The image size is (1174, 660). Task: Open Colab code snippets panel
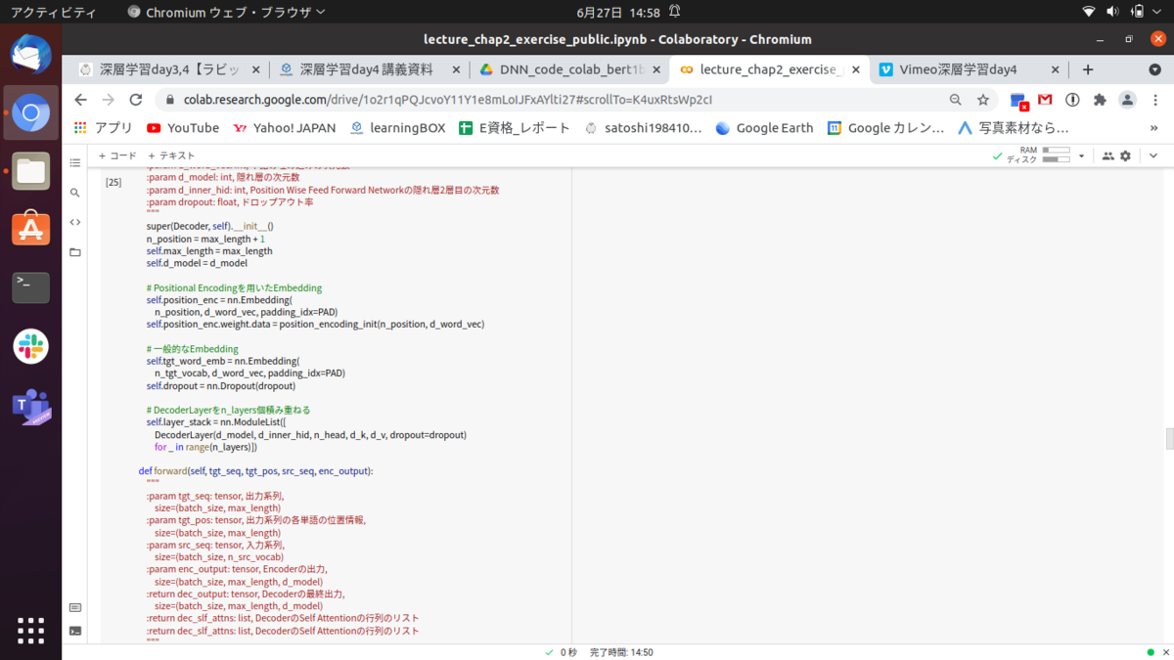[75, 223]
